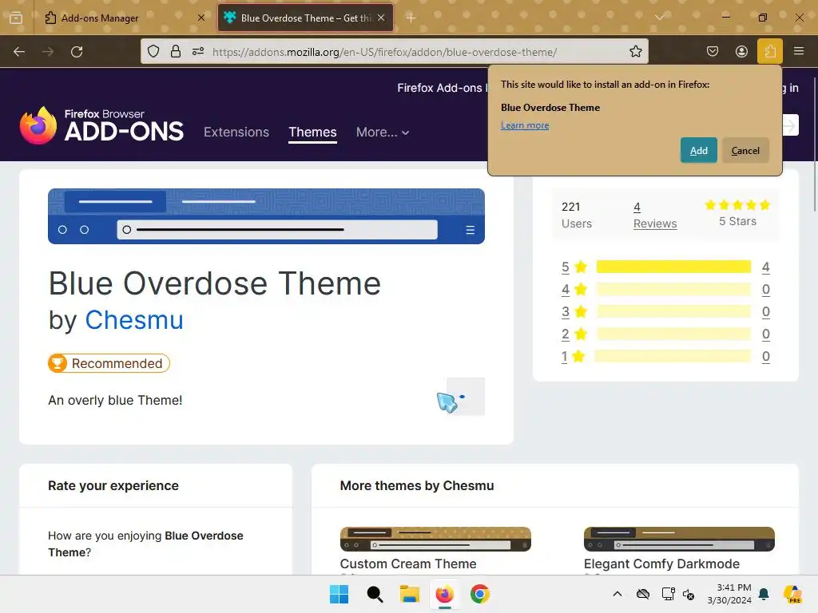Show hidden system tray icons
Image resolution: width=818 pixels, height=613 pixels.
point(617,594)
